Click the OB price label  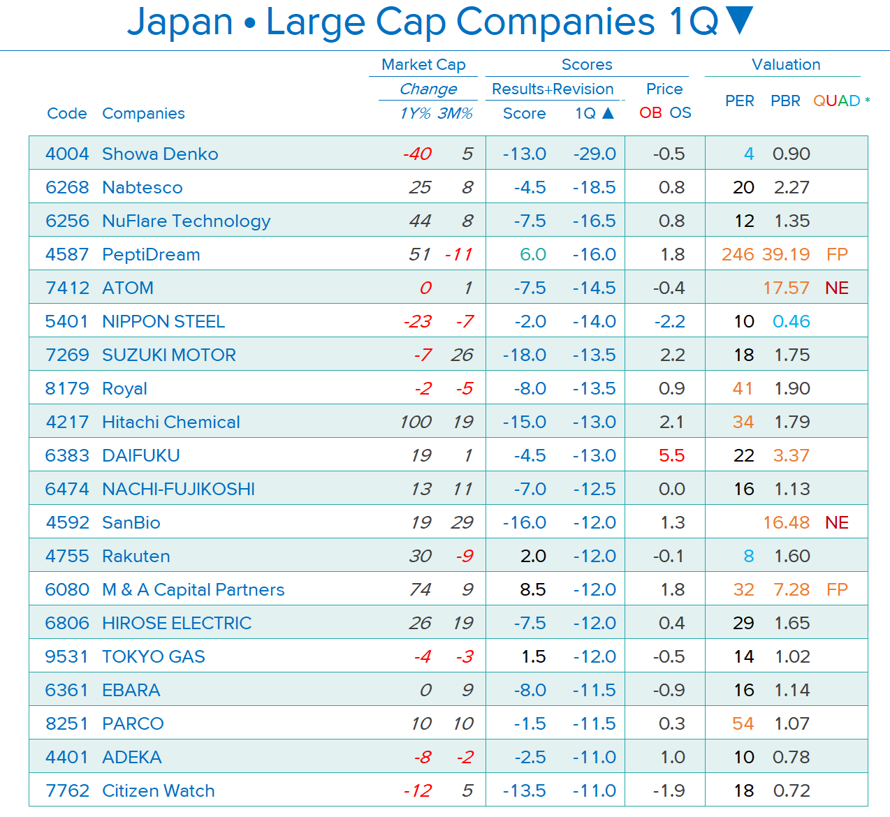point(650,113)
